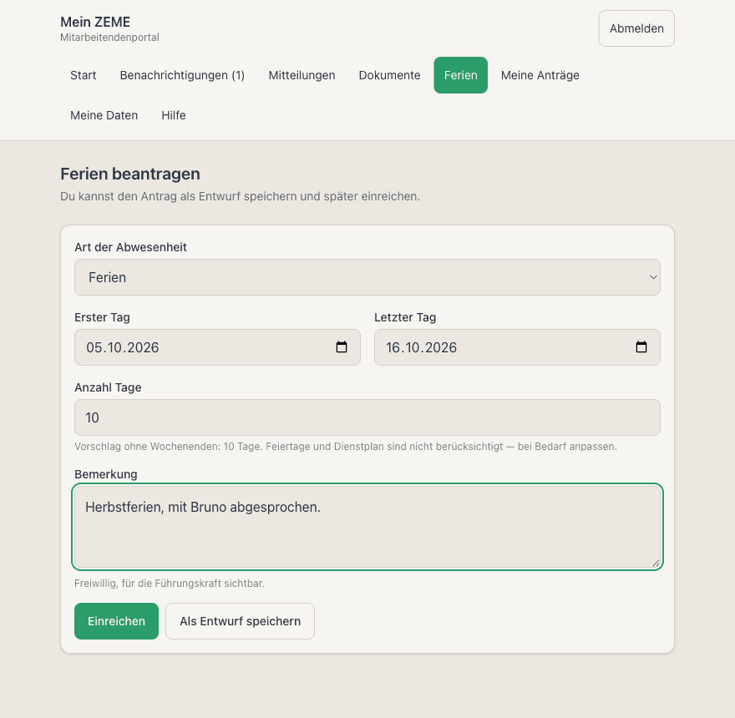Click the Art der Abwesenheit label
Screen dimensions: 735x718
coord(131,247)
